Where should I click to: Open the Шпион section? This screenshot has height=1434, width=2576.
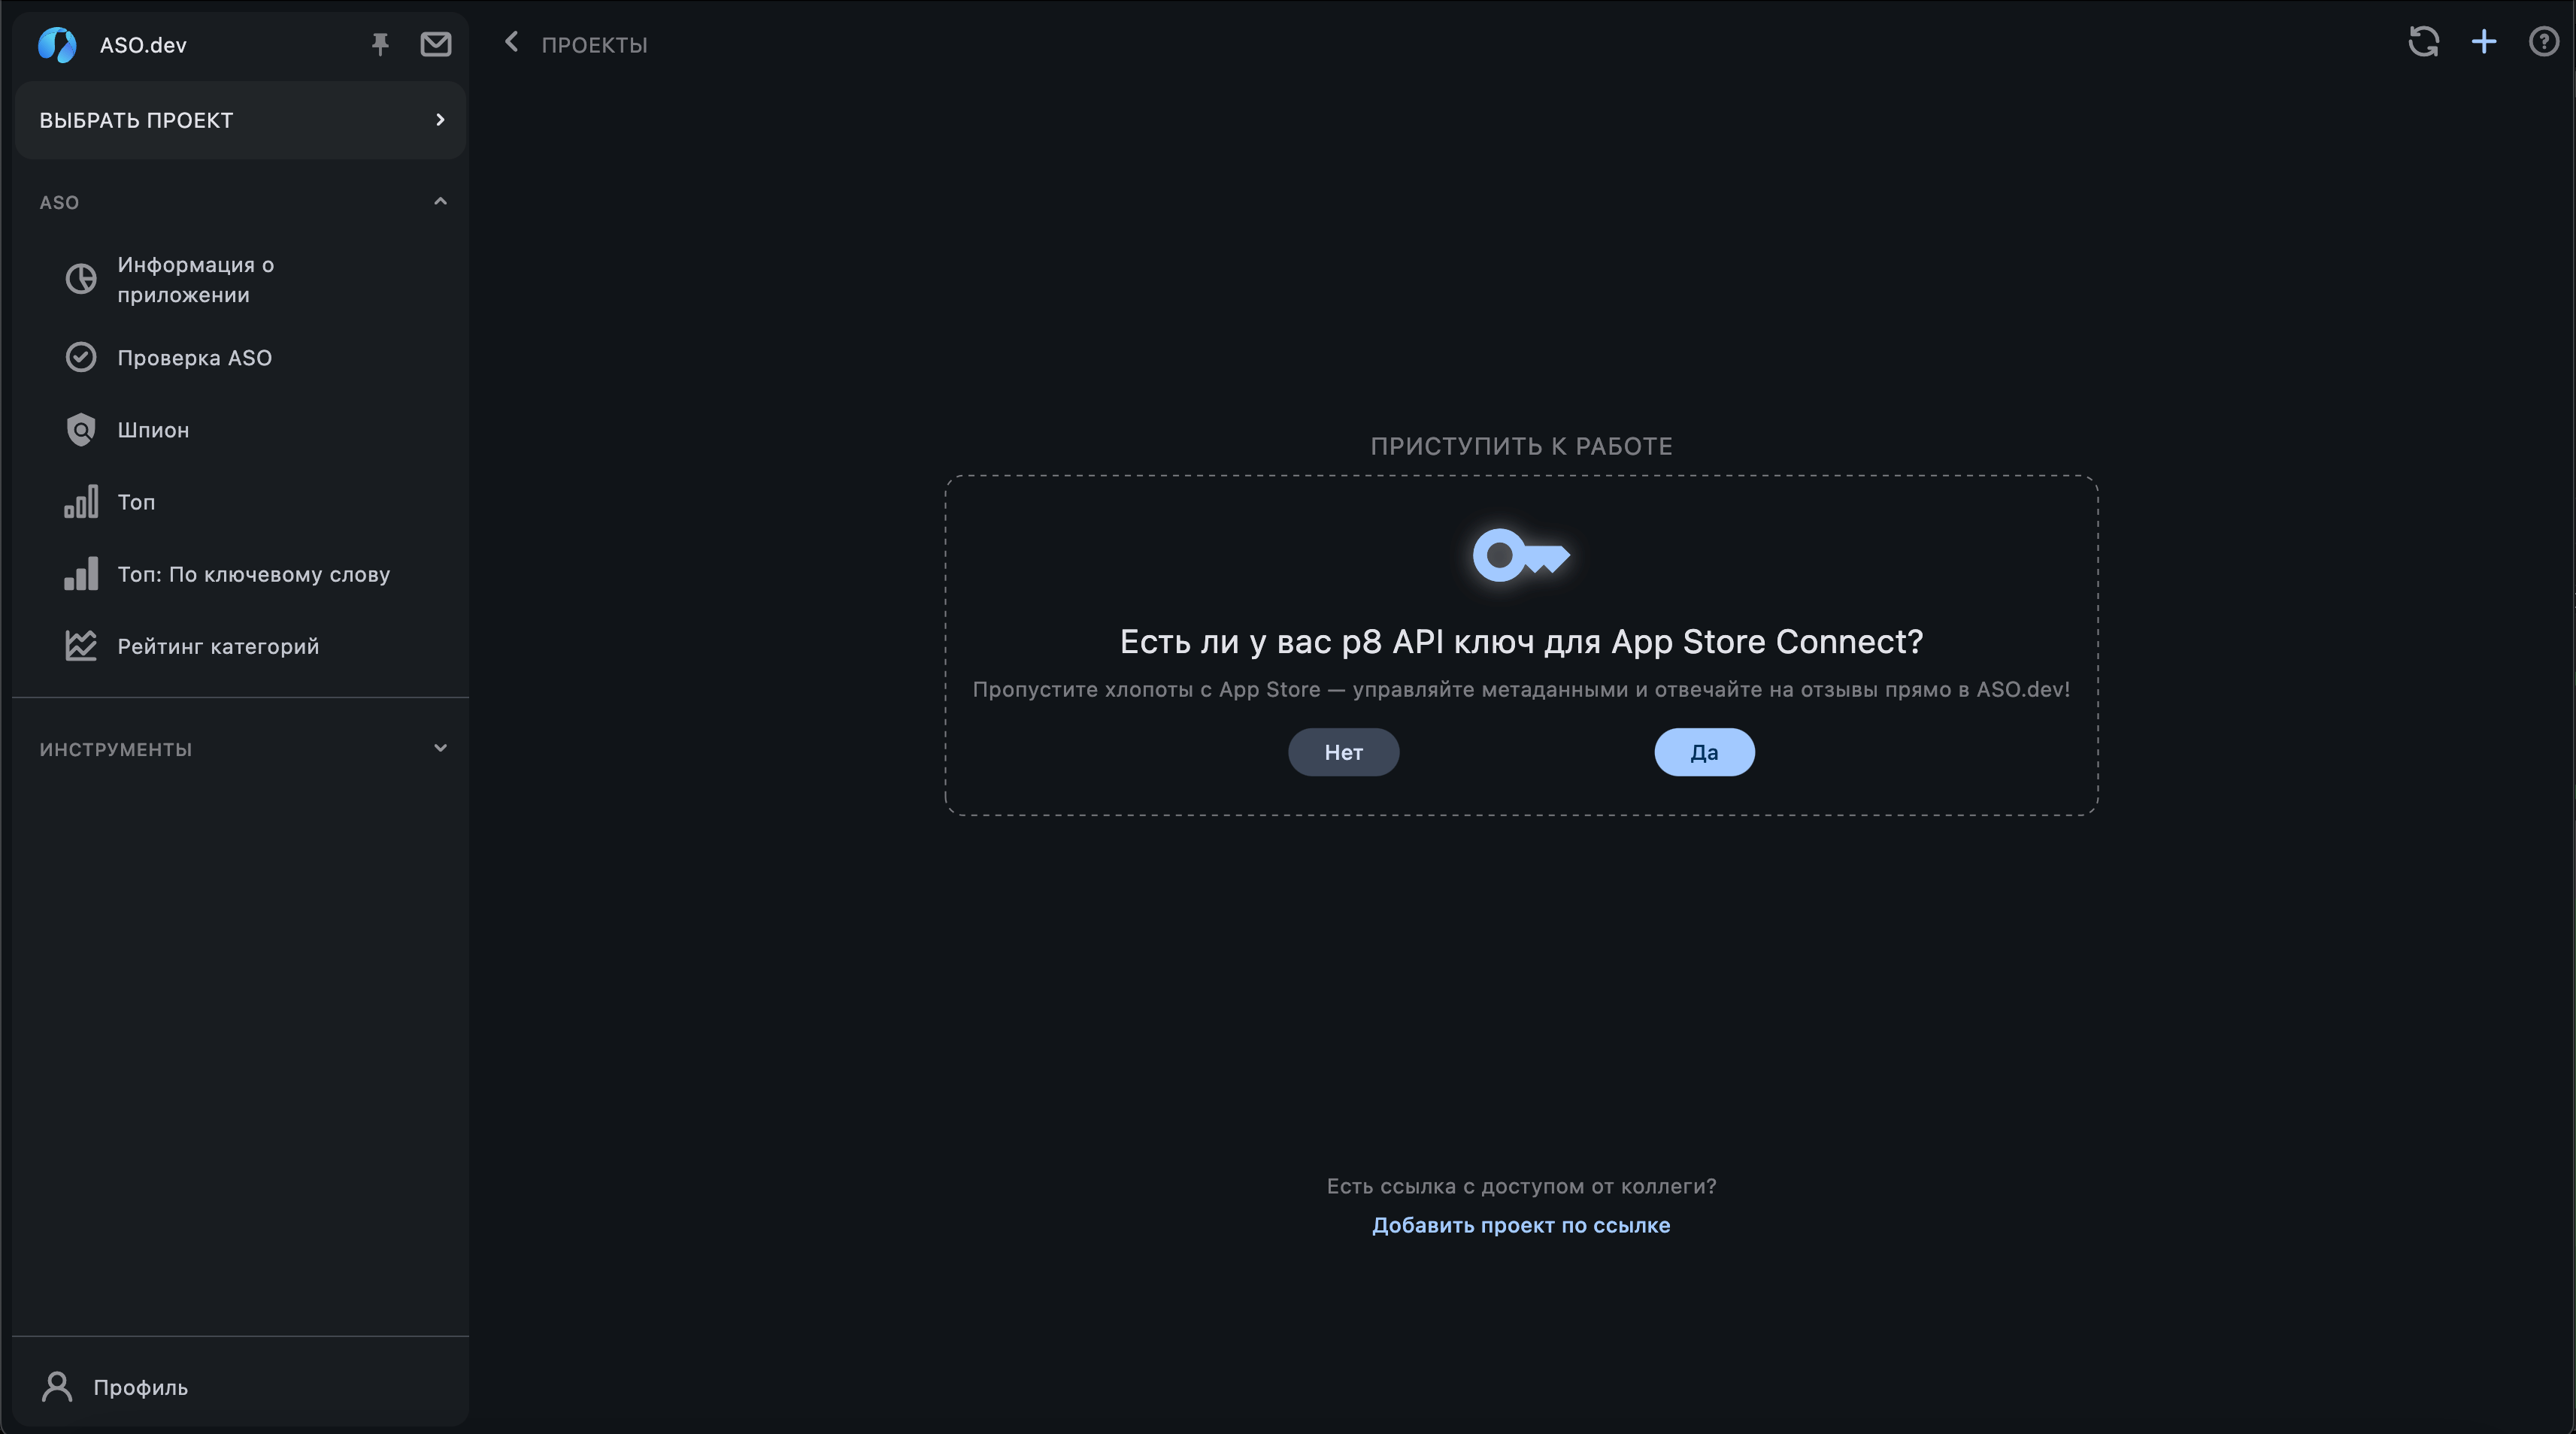coord(241,430)
